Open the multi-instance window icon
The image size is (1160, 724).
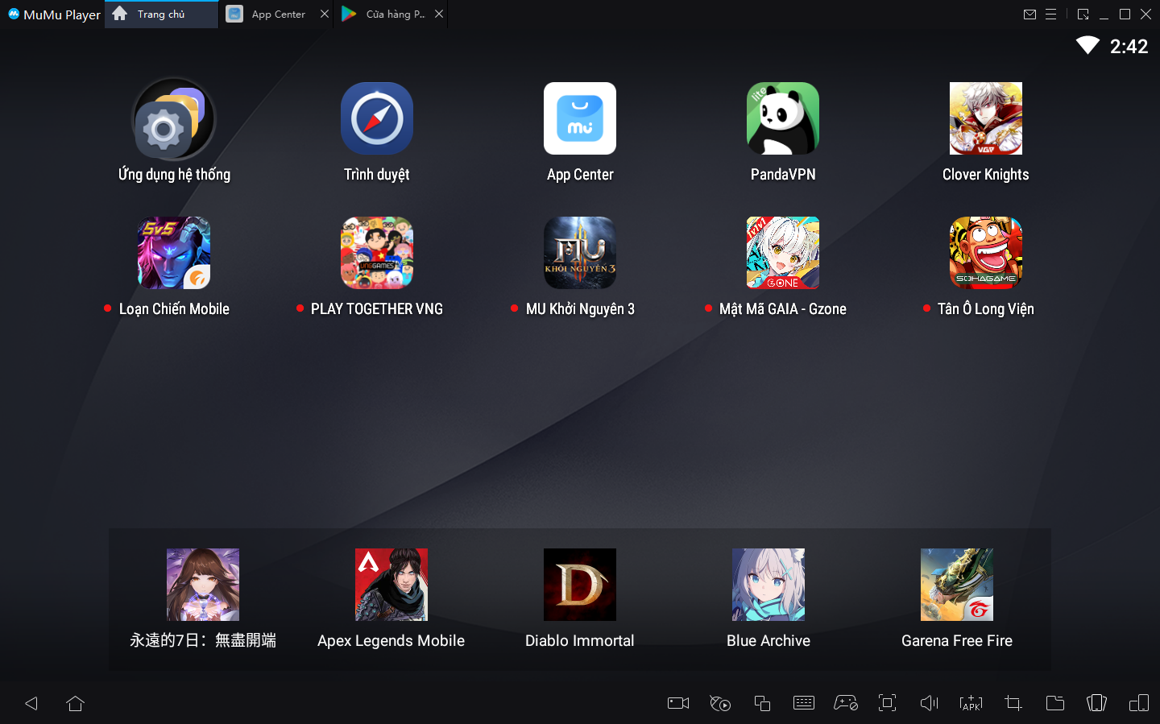(762, 703)
